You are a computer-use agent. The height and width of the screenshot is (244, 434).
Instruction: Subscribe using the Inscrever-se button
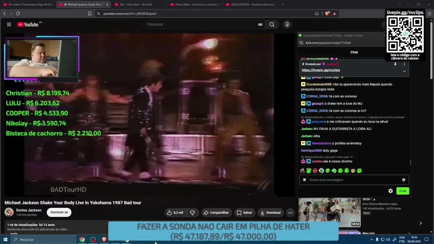coord(59,212)
